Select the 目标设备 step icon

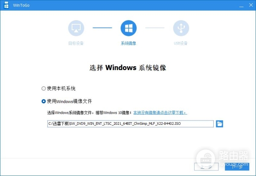click(76, 28)
